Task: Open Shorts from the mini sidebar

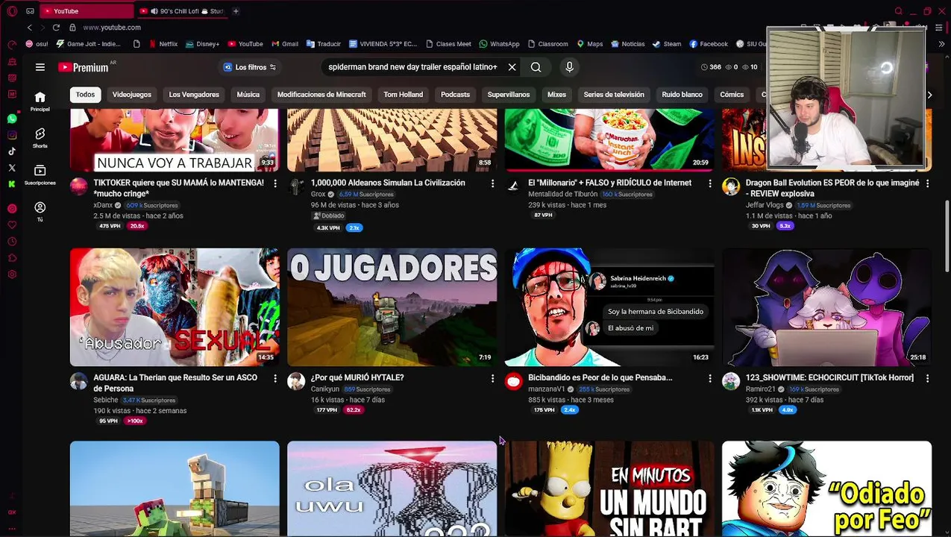Action: (x=40, y=138)
